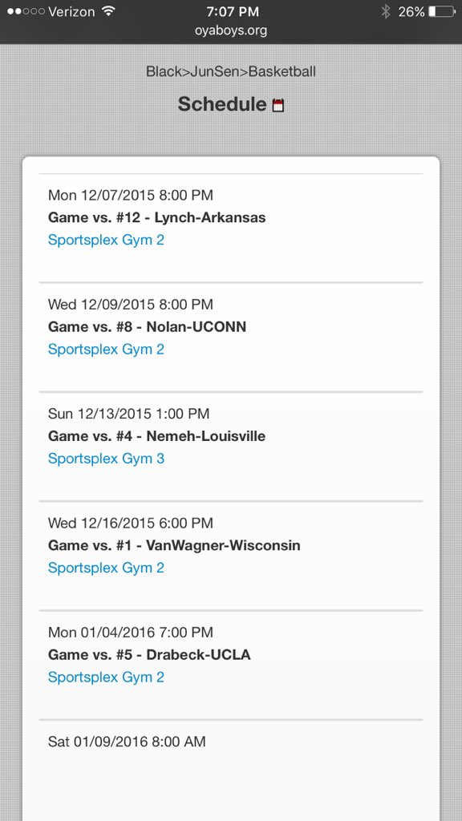Tap the Wi-Fi status icon
The image size is (462, 821).
point(108,11)
